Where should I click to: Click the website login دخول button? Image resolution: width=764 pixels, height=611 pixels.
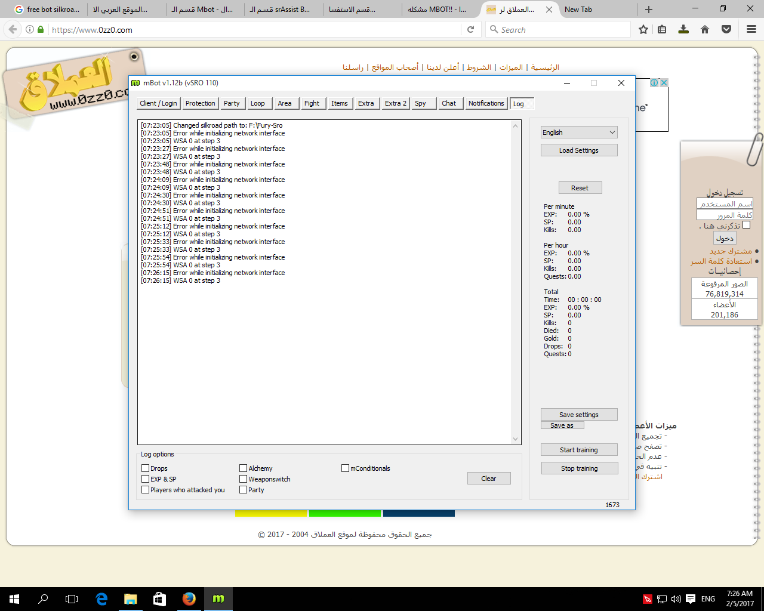pos(725,238)
